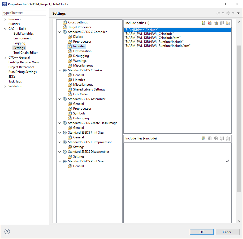Go forward to next settings page
The image size is (243, 239).
pyautogui.click(x=228, y=13)
